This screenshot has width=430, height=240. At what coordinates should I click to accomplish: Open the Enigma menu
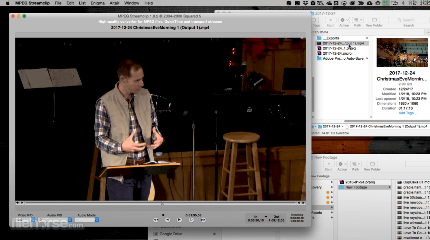[x=98, y=3]
